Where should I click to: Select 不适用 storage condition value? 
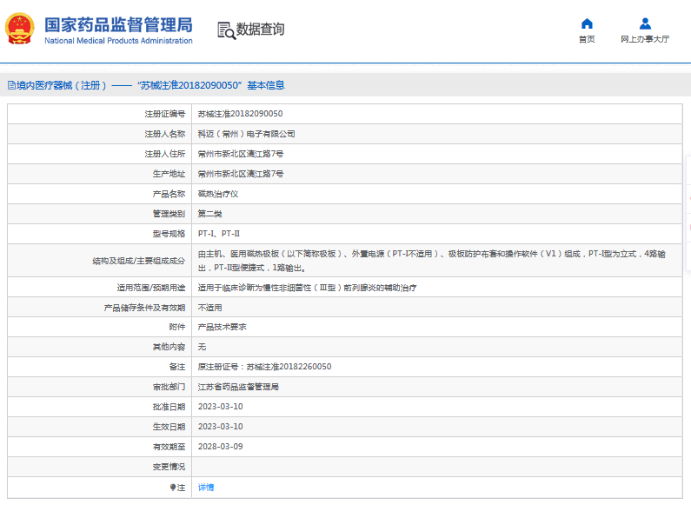click(209, 308)
